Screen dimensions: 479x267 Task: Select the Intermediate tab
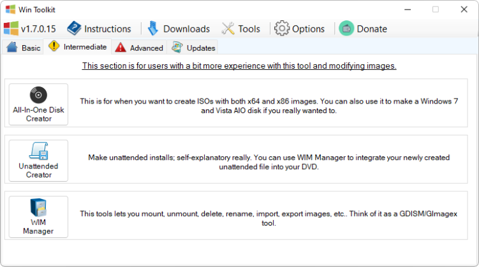77,47
